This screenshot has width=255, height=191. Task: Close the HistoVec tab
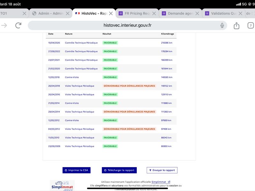[111, 13]
